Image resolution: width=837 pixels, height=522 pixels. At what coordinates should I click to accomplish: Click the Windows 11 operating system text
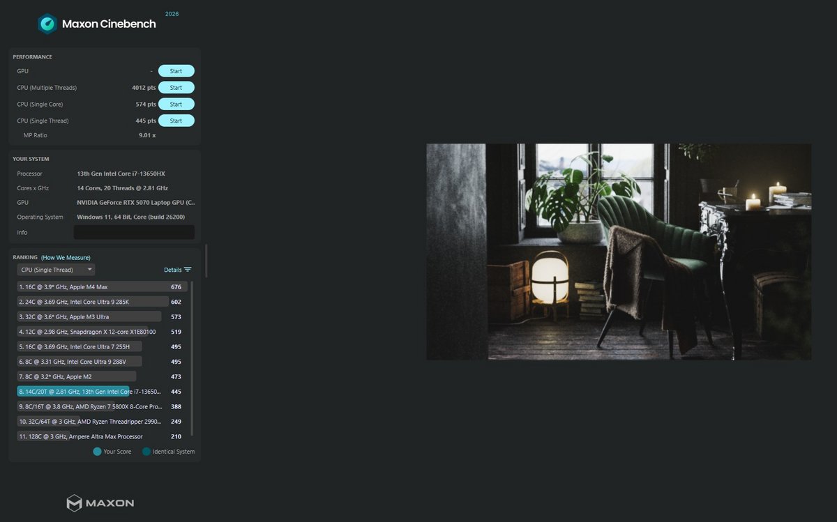[x=130, y=217]
